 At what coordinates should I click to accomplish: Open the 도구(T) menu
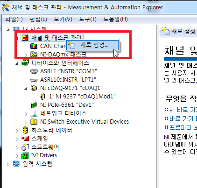[x=88, y=19]
